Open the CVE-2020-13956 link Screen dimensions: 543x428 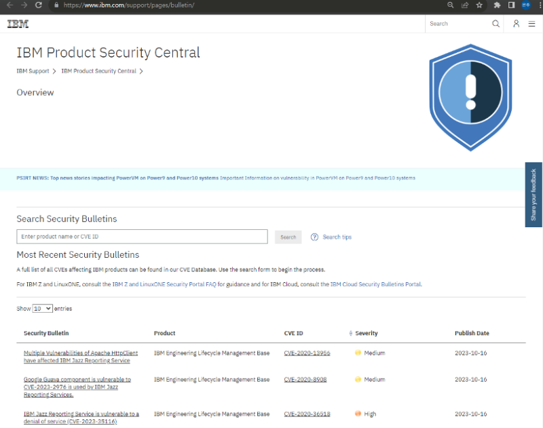coord(307,353)
